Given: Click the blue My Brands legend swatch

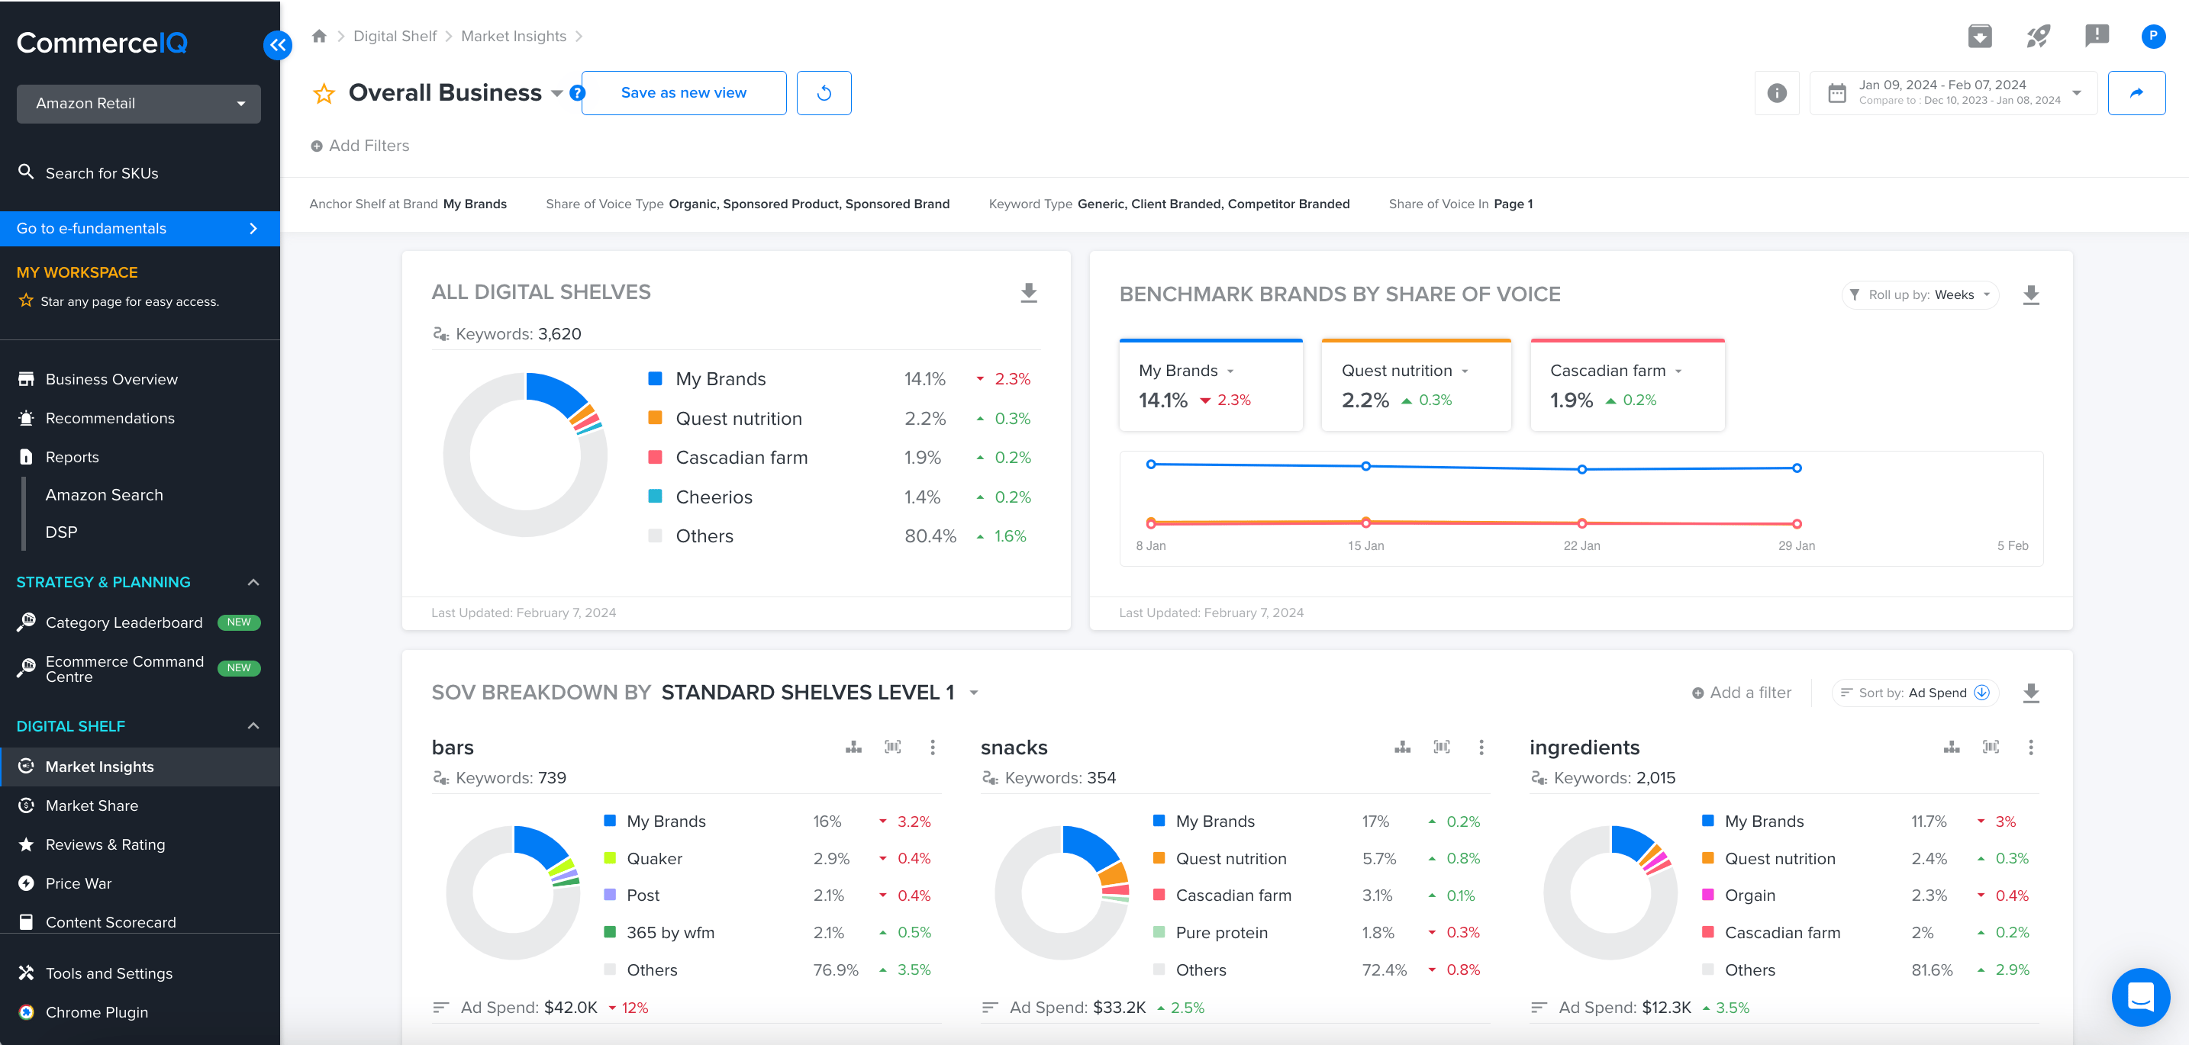Looking at the screenshot, I should 655,378.
